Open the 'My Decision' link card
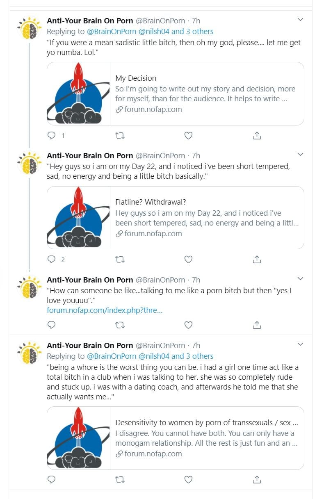 click(x=175, y=93)
